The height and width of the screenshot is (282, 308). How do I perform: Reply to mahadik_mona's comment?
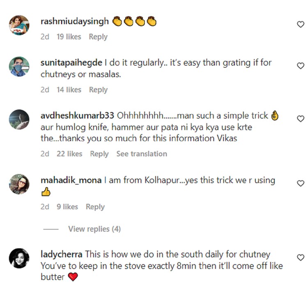pos(95,207)
